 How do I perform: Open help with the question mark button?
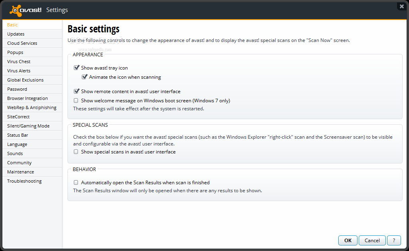[x=394, y=240]
